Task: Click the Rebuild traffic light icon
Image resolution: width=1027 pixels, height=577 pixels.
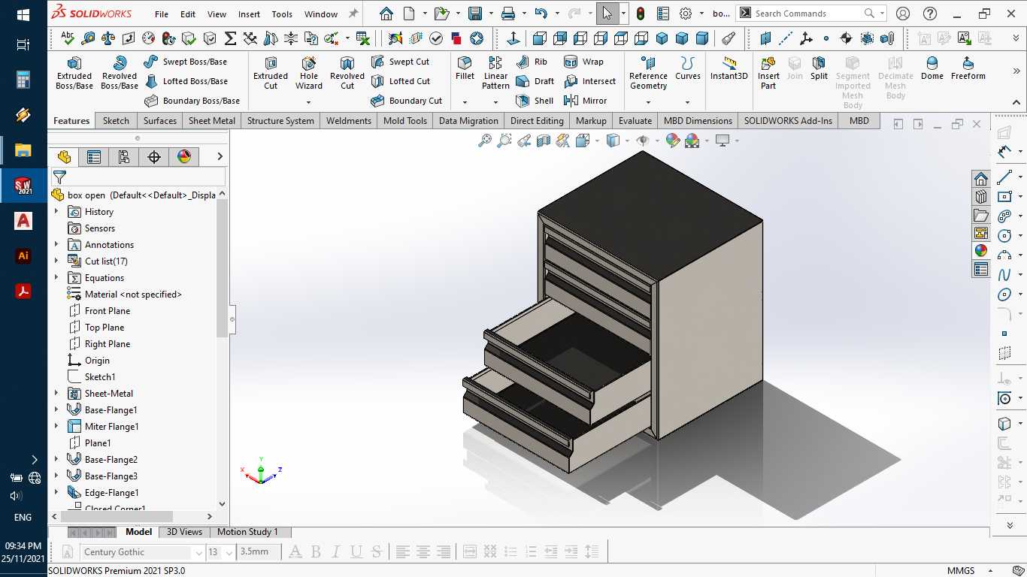Action: (641, 14)
